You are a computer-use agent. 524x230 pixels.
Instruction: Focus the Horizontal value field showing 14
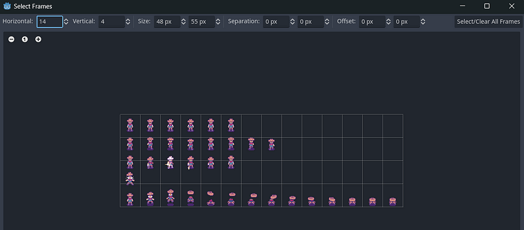[x=50, y=22]
